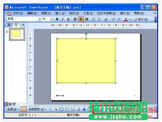The height and width of the screenshot is (122, 162).
Task: Select the Vertical Text Box tool
Action: [78, 109]
